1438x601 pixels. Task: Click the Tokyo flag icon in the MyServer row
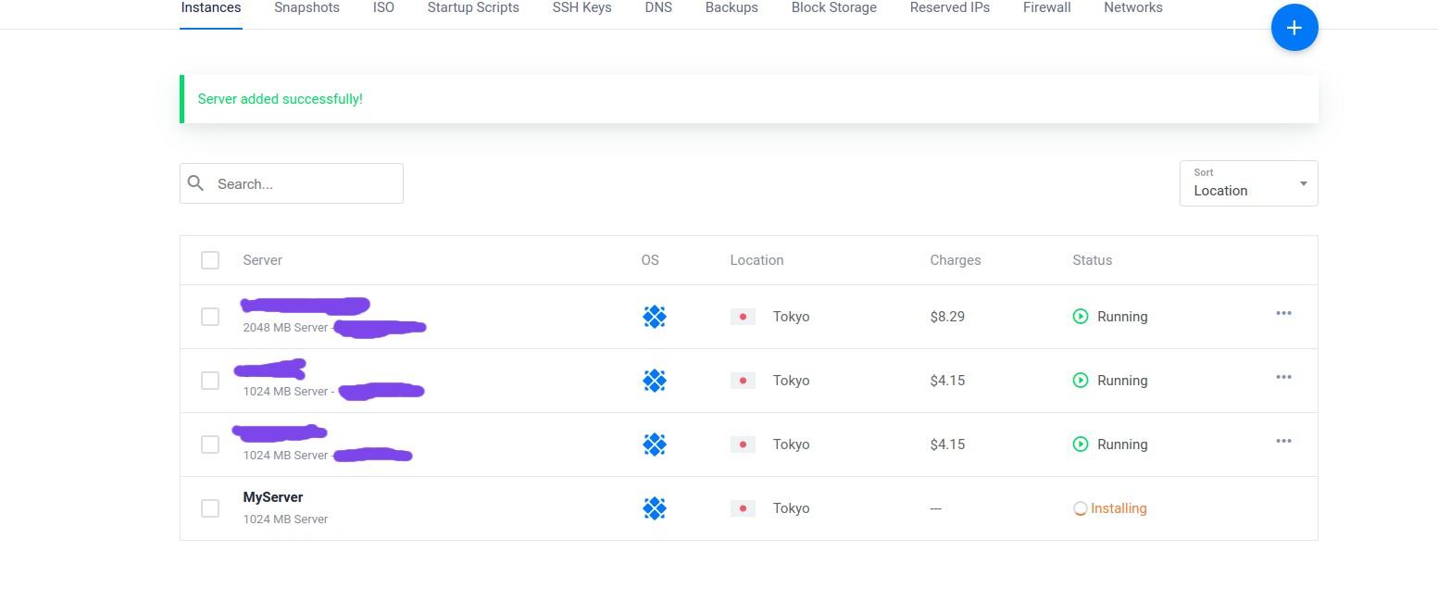point(743,508)
